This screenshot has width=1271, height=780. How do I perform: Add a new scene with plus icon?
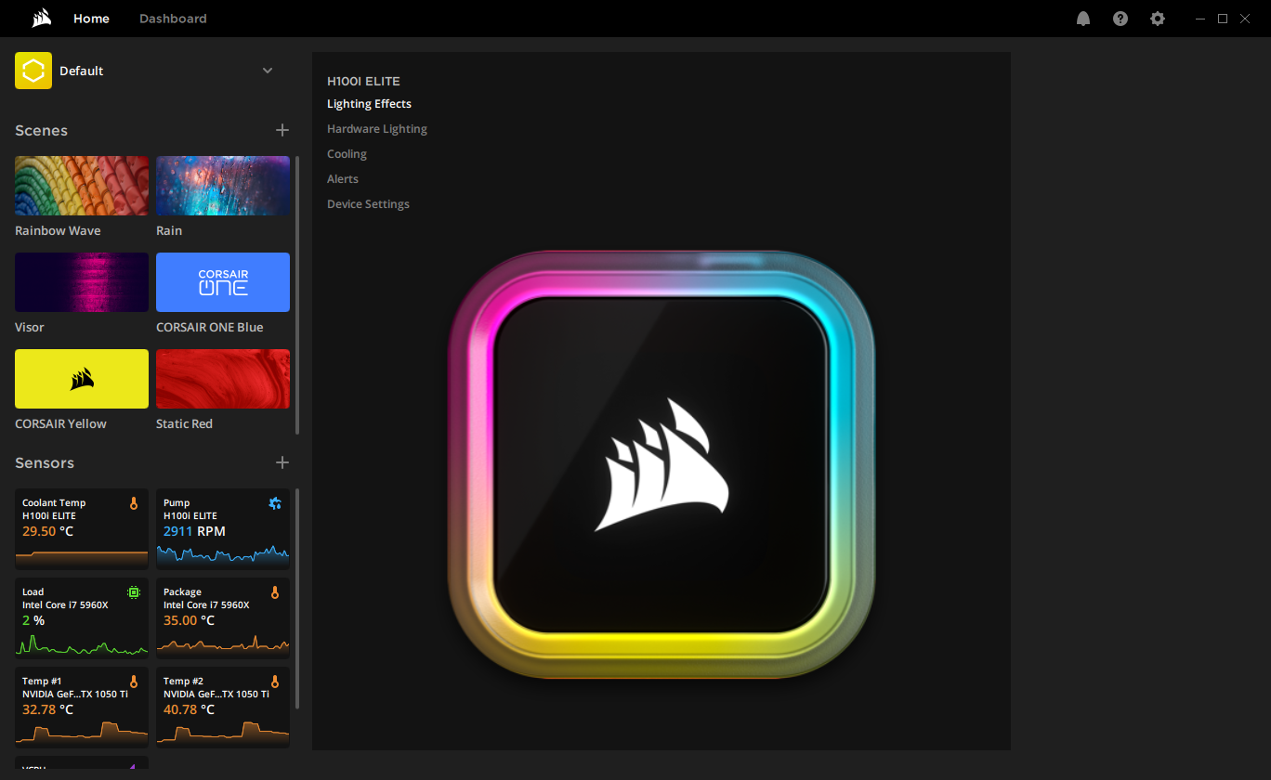(282, 130)
